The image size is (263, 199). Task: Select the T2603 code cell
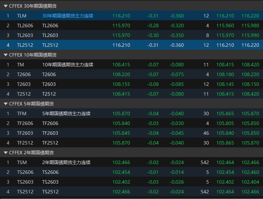tap(24, 84)
